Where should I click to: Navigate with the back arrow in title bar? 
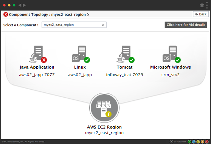(x=20, y=5)
